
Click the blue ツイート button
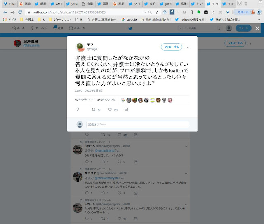pos(243,28)
